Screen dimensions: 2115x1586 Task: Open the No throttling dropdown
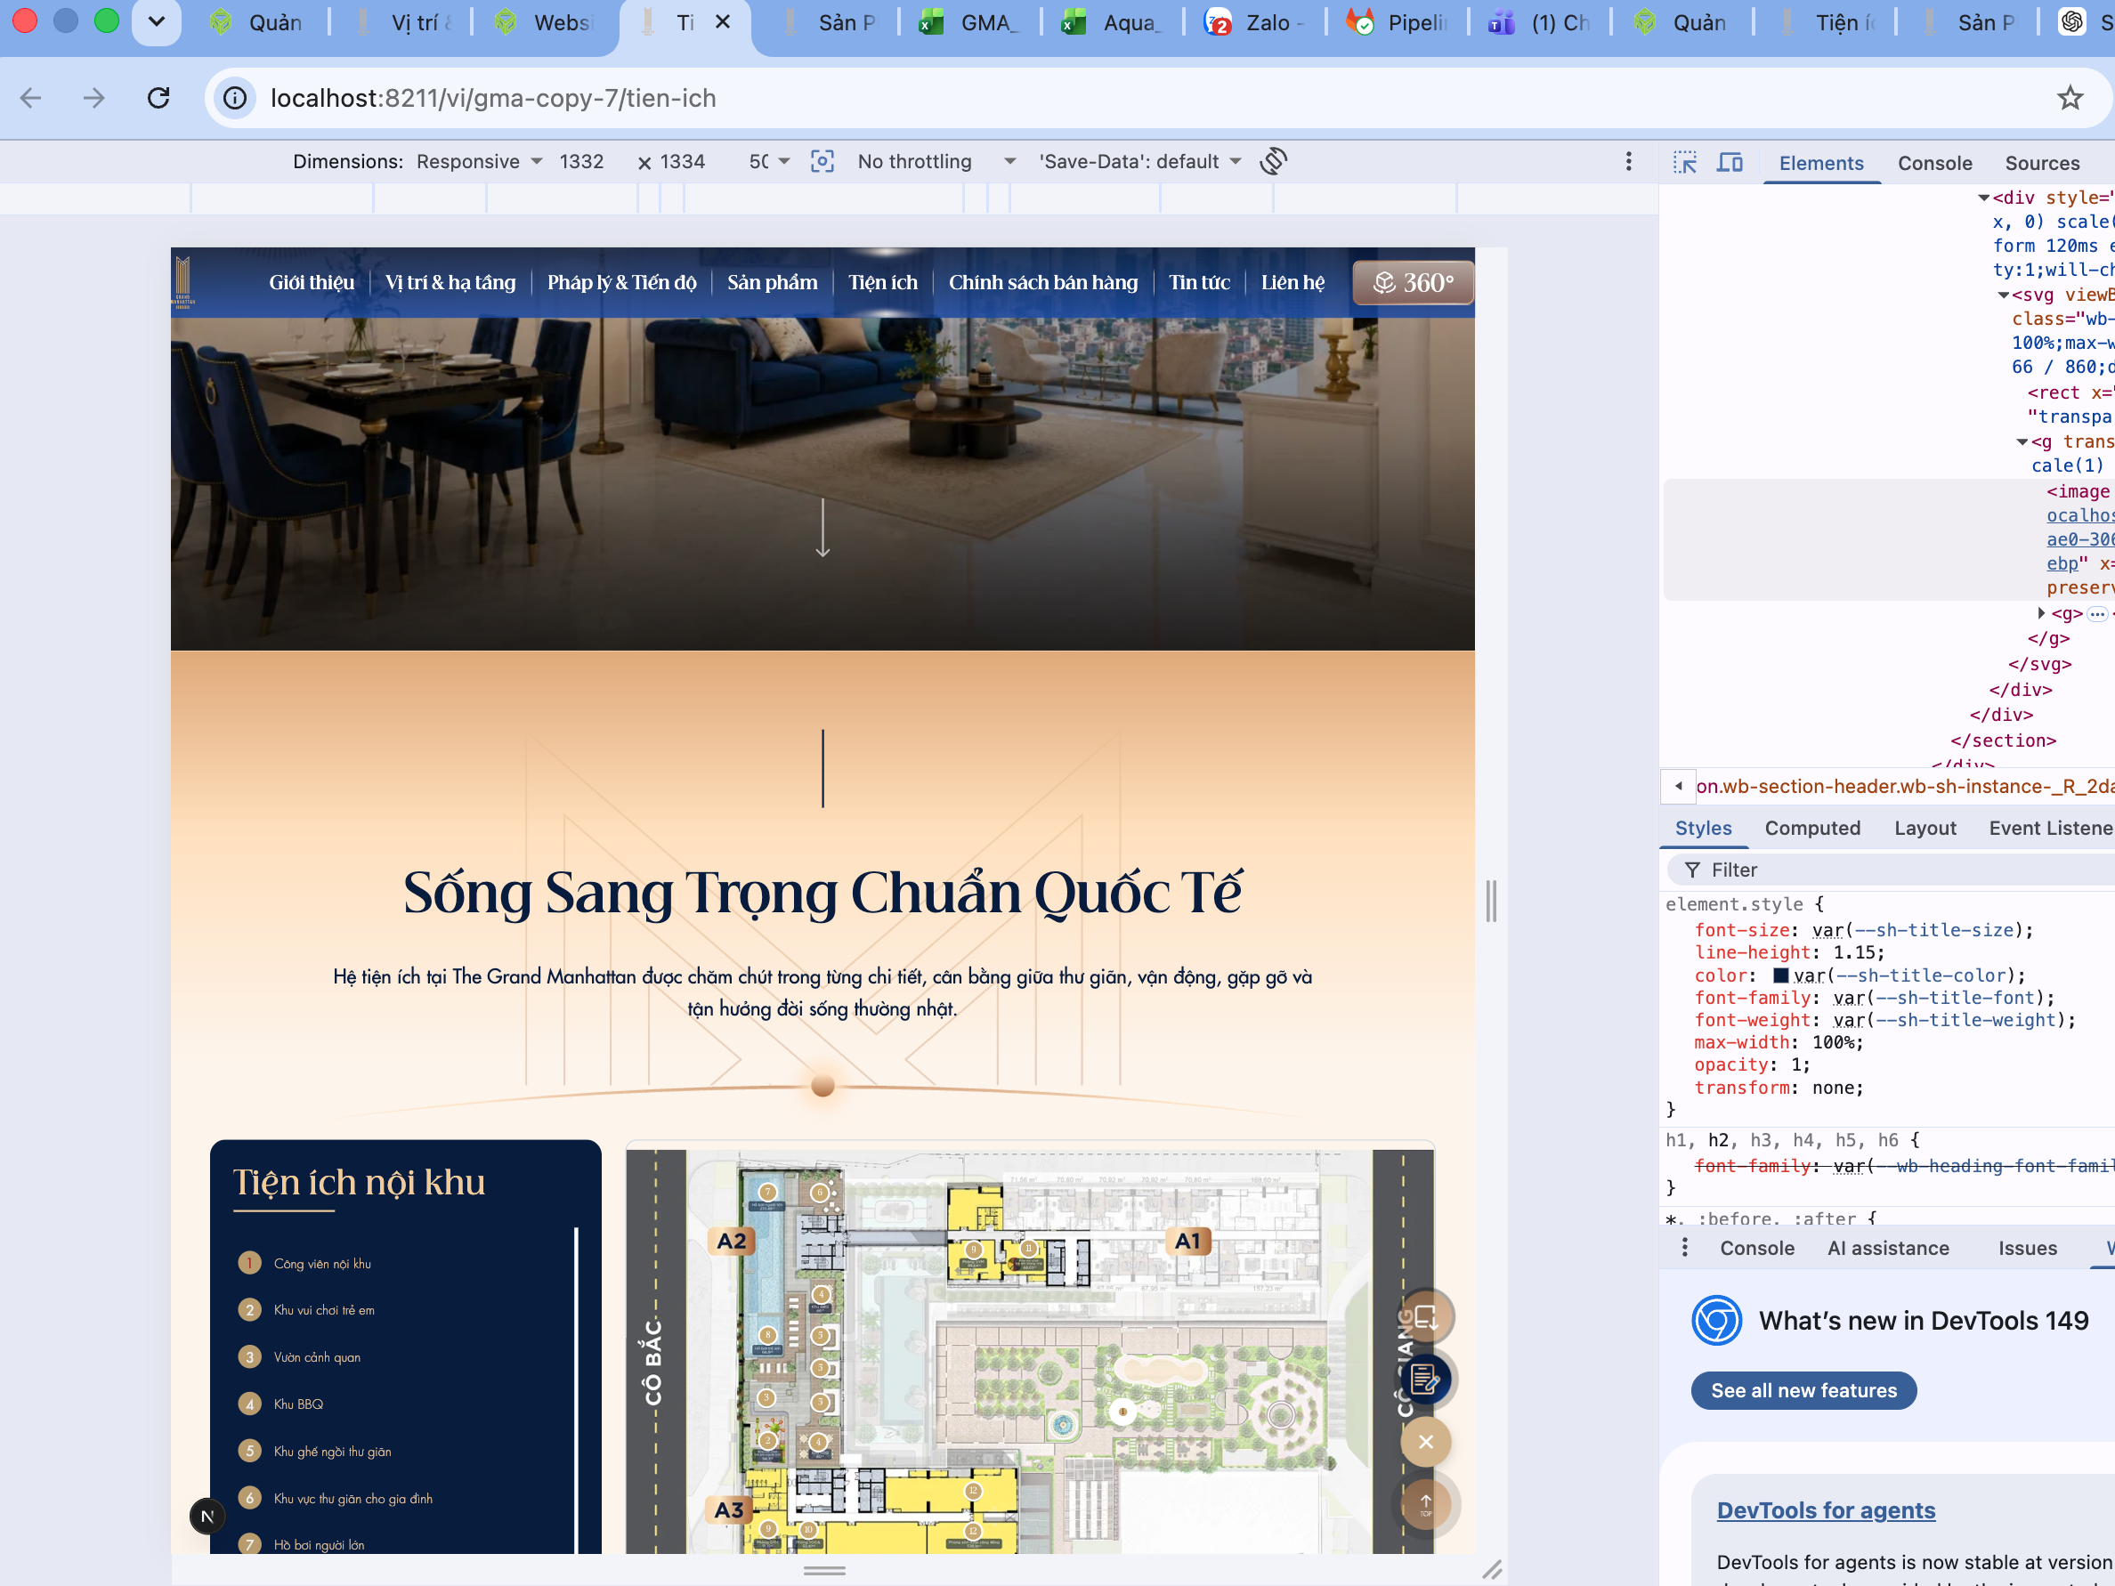936,162
